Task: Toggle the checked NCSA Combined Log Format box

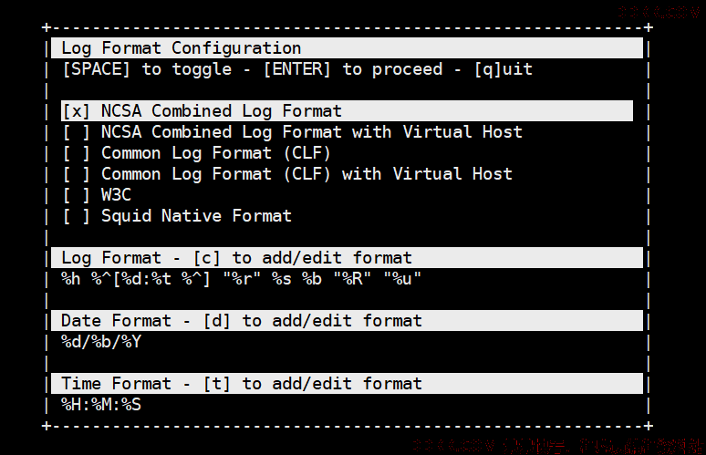Action: tap(76, 111)
